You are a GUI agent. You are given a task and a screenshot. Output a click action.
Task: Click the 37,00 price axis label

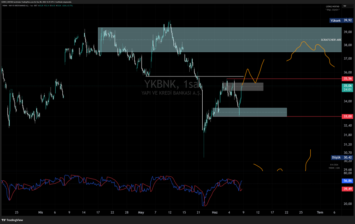point(347,59)
